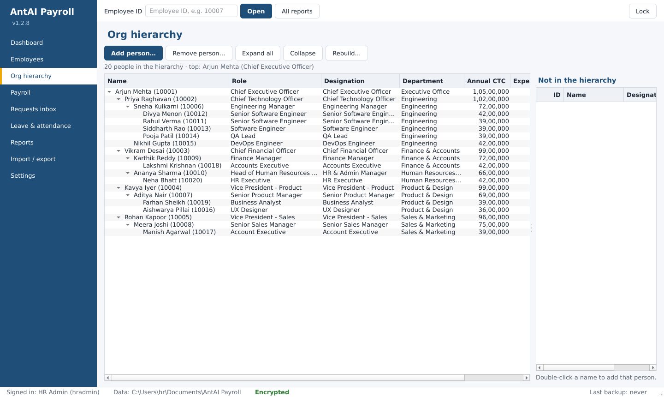Click the Collapse button
Screen dimensions: 664x397
302,53
